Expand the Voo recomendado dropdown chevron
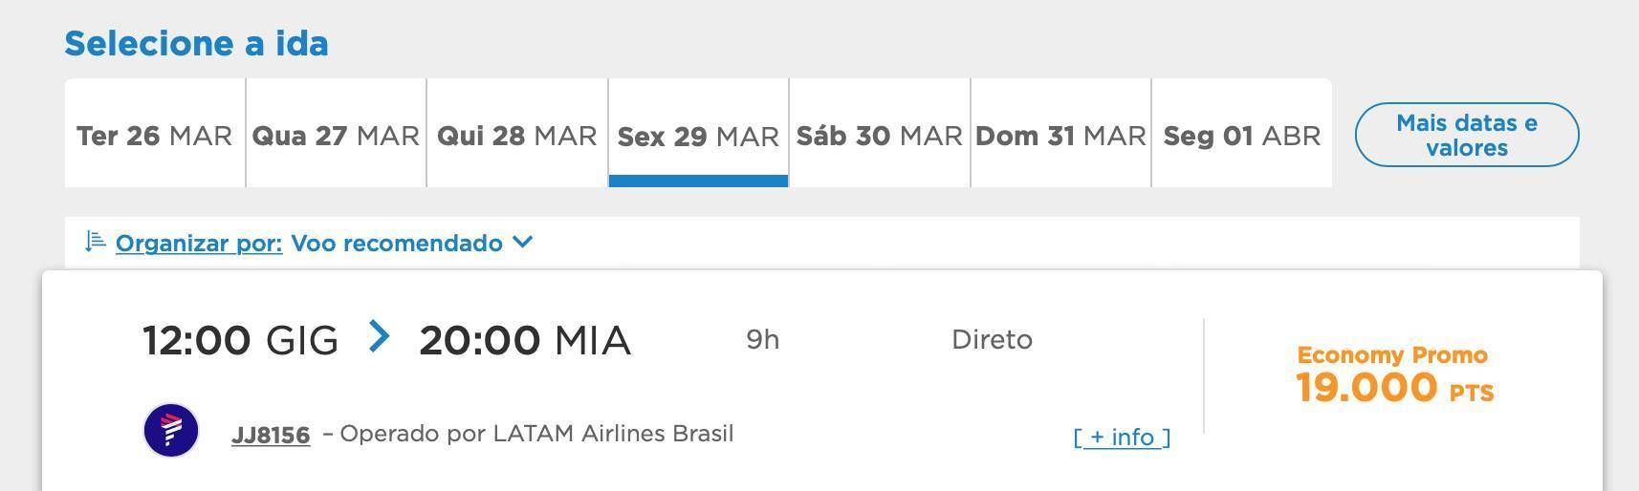Screen dimensions: 1639x491 coord(522,242)
